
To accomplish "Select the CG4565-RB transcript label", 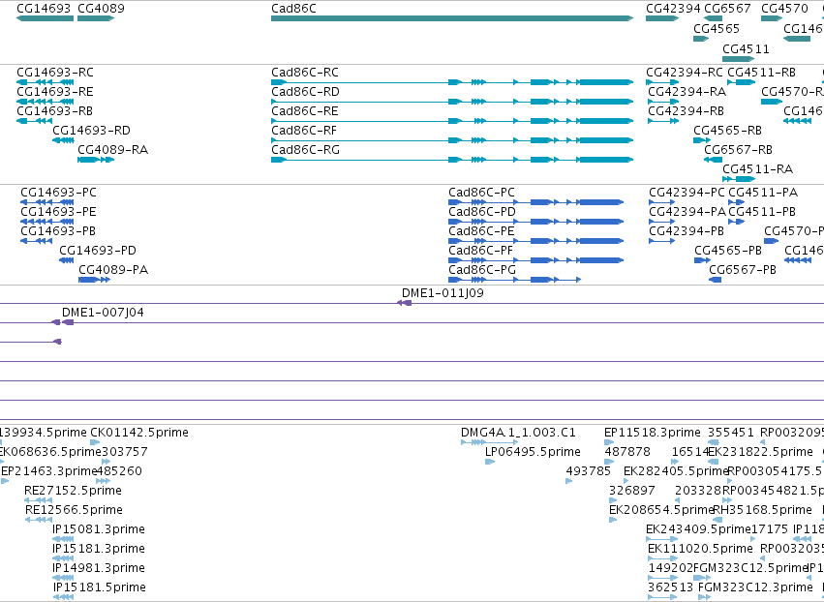I will [x=727, y=131].
